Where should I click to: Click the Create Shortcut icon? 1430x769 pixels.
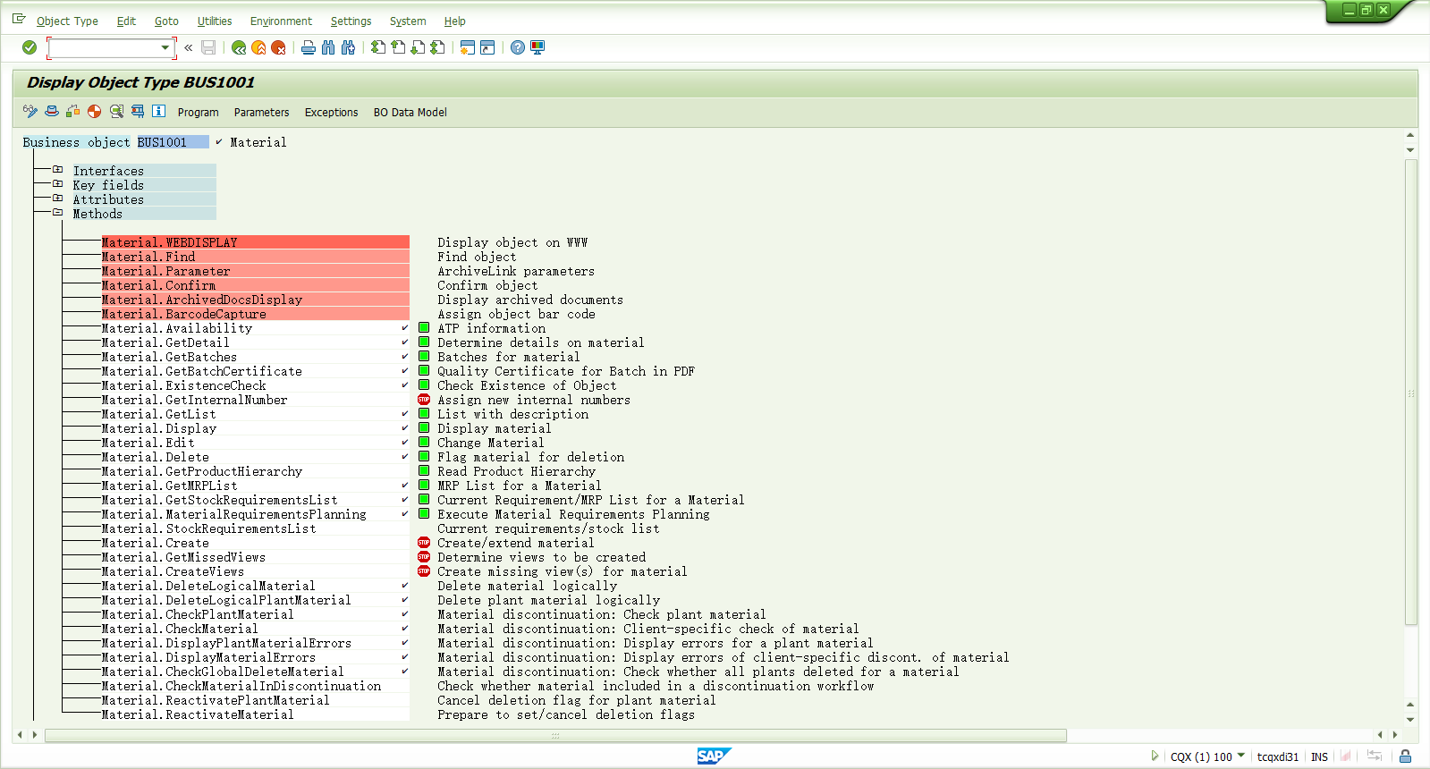click(487, 47)
